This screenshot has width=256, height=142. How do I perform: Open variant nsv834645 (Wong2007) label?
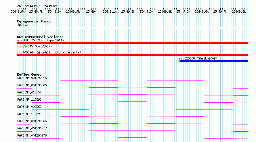[x=35, y=46]
